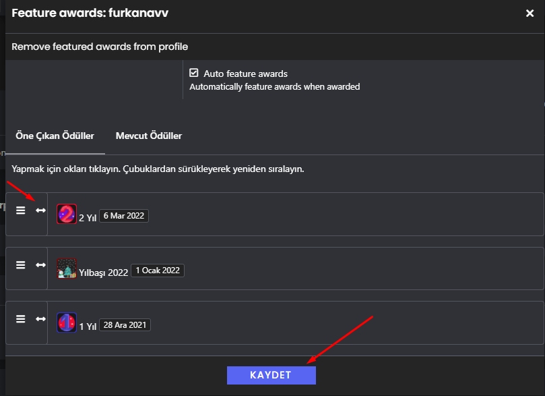Save changes with the KAYDET button
This screenshot has width=545, height=396.
click(x=271, y=375)
